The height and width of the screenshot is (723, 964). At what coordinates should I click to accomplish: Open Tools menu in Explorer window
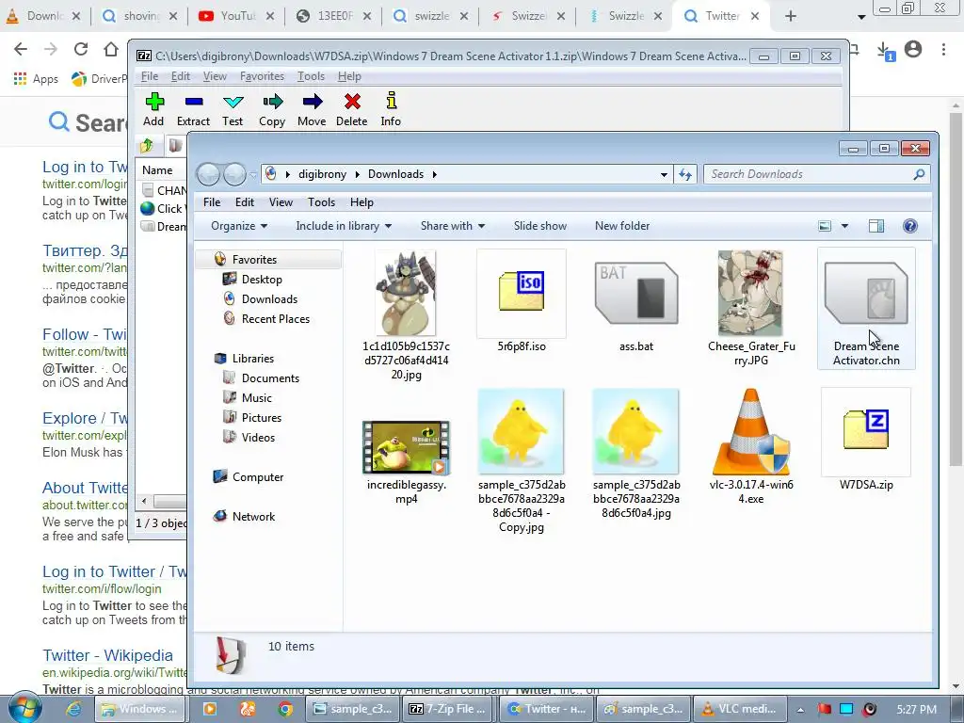tap(322, 202)
